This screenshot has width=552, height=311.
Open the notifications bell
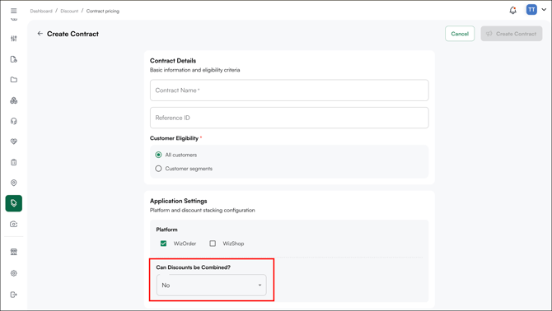513,10
